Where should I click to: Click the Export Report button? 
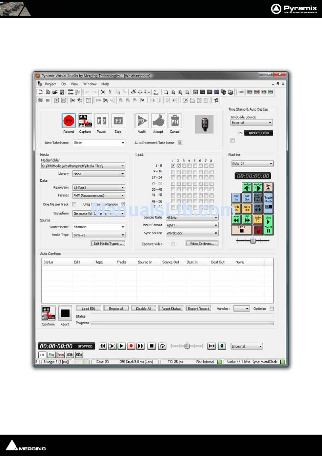(x=199, y=308)
